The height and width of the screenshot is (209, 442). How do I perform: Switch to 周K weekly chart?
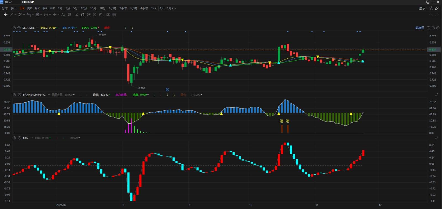point(30,8)
